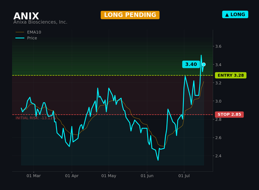
Task: Click the 3.6 price axis label
Action: (x=218, y=46)
